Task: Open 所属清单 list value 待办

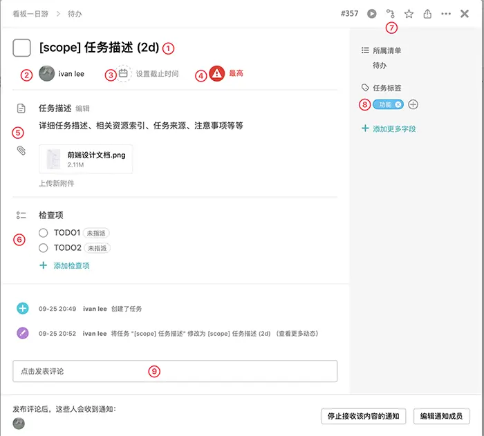Action: click(380, 66)
